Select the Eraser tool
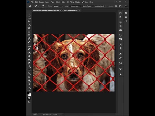The width and height of the screenshot is (155, 116). [x=29, y=53]
